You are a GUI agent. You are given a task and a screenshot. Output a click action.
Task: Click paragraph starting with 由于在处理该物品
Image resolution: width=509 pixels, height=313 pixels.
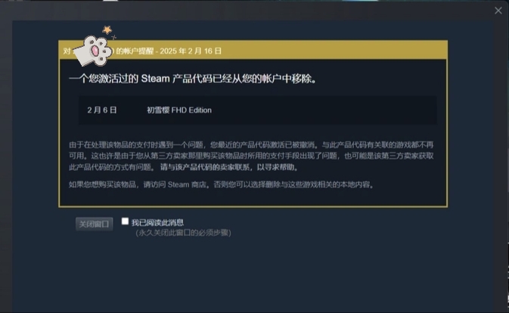pyautogui.click(x=251, y=156)
